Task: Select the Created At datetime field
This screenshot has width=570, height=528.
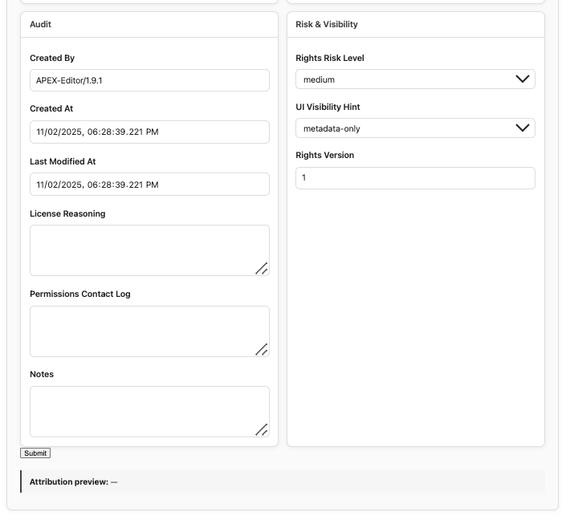Action: [149, 132]
